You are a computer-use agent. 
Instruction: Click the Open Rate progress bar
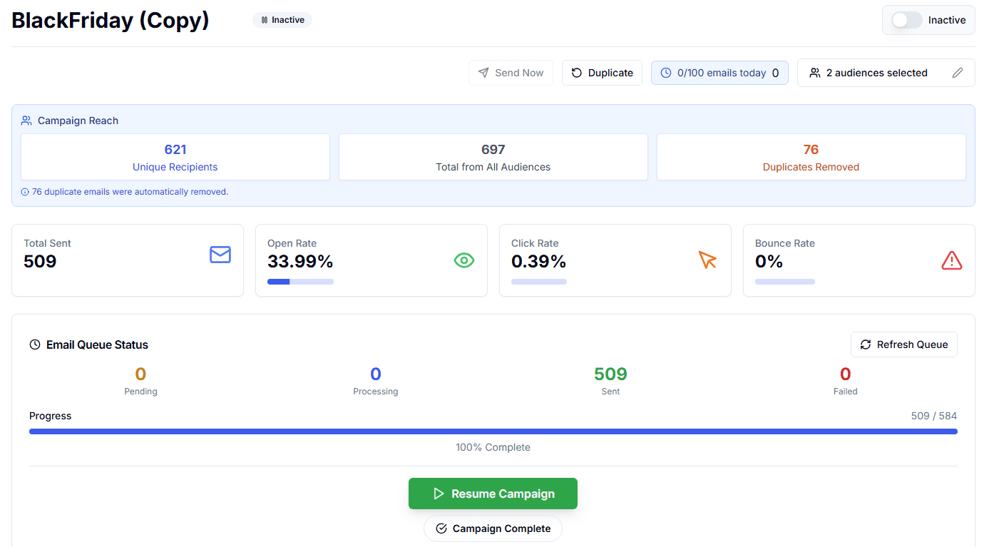[300, 282]
